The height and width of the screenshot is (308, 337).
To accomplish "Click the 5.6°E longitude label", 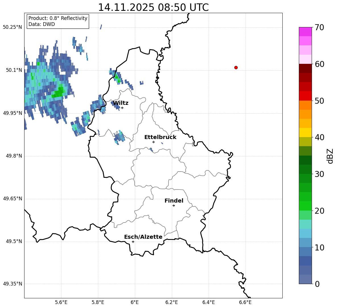I will pos(61,302).
